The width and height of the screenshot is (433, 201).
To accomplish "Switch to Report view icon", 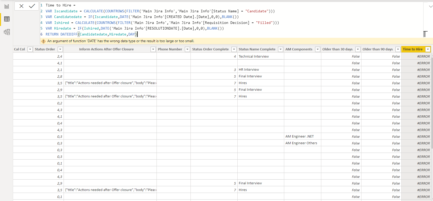I will pyautogui.click(x=7, y=6).
